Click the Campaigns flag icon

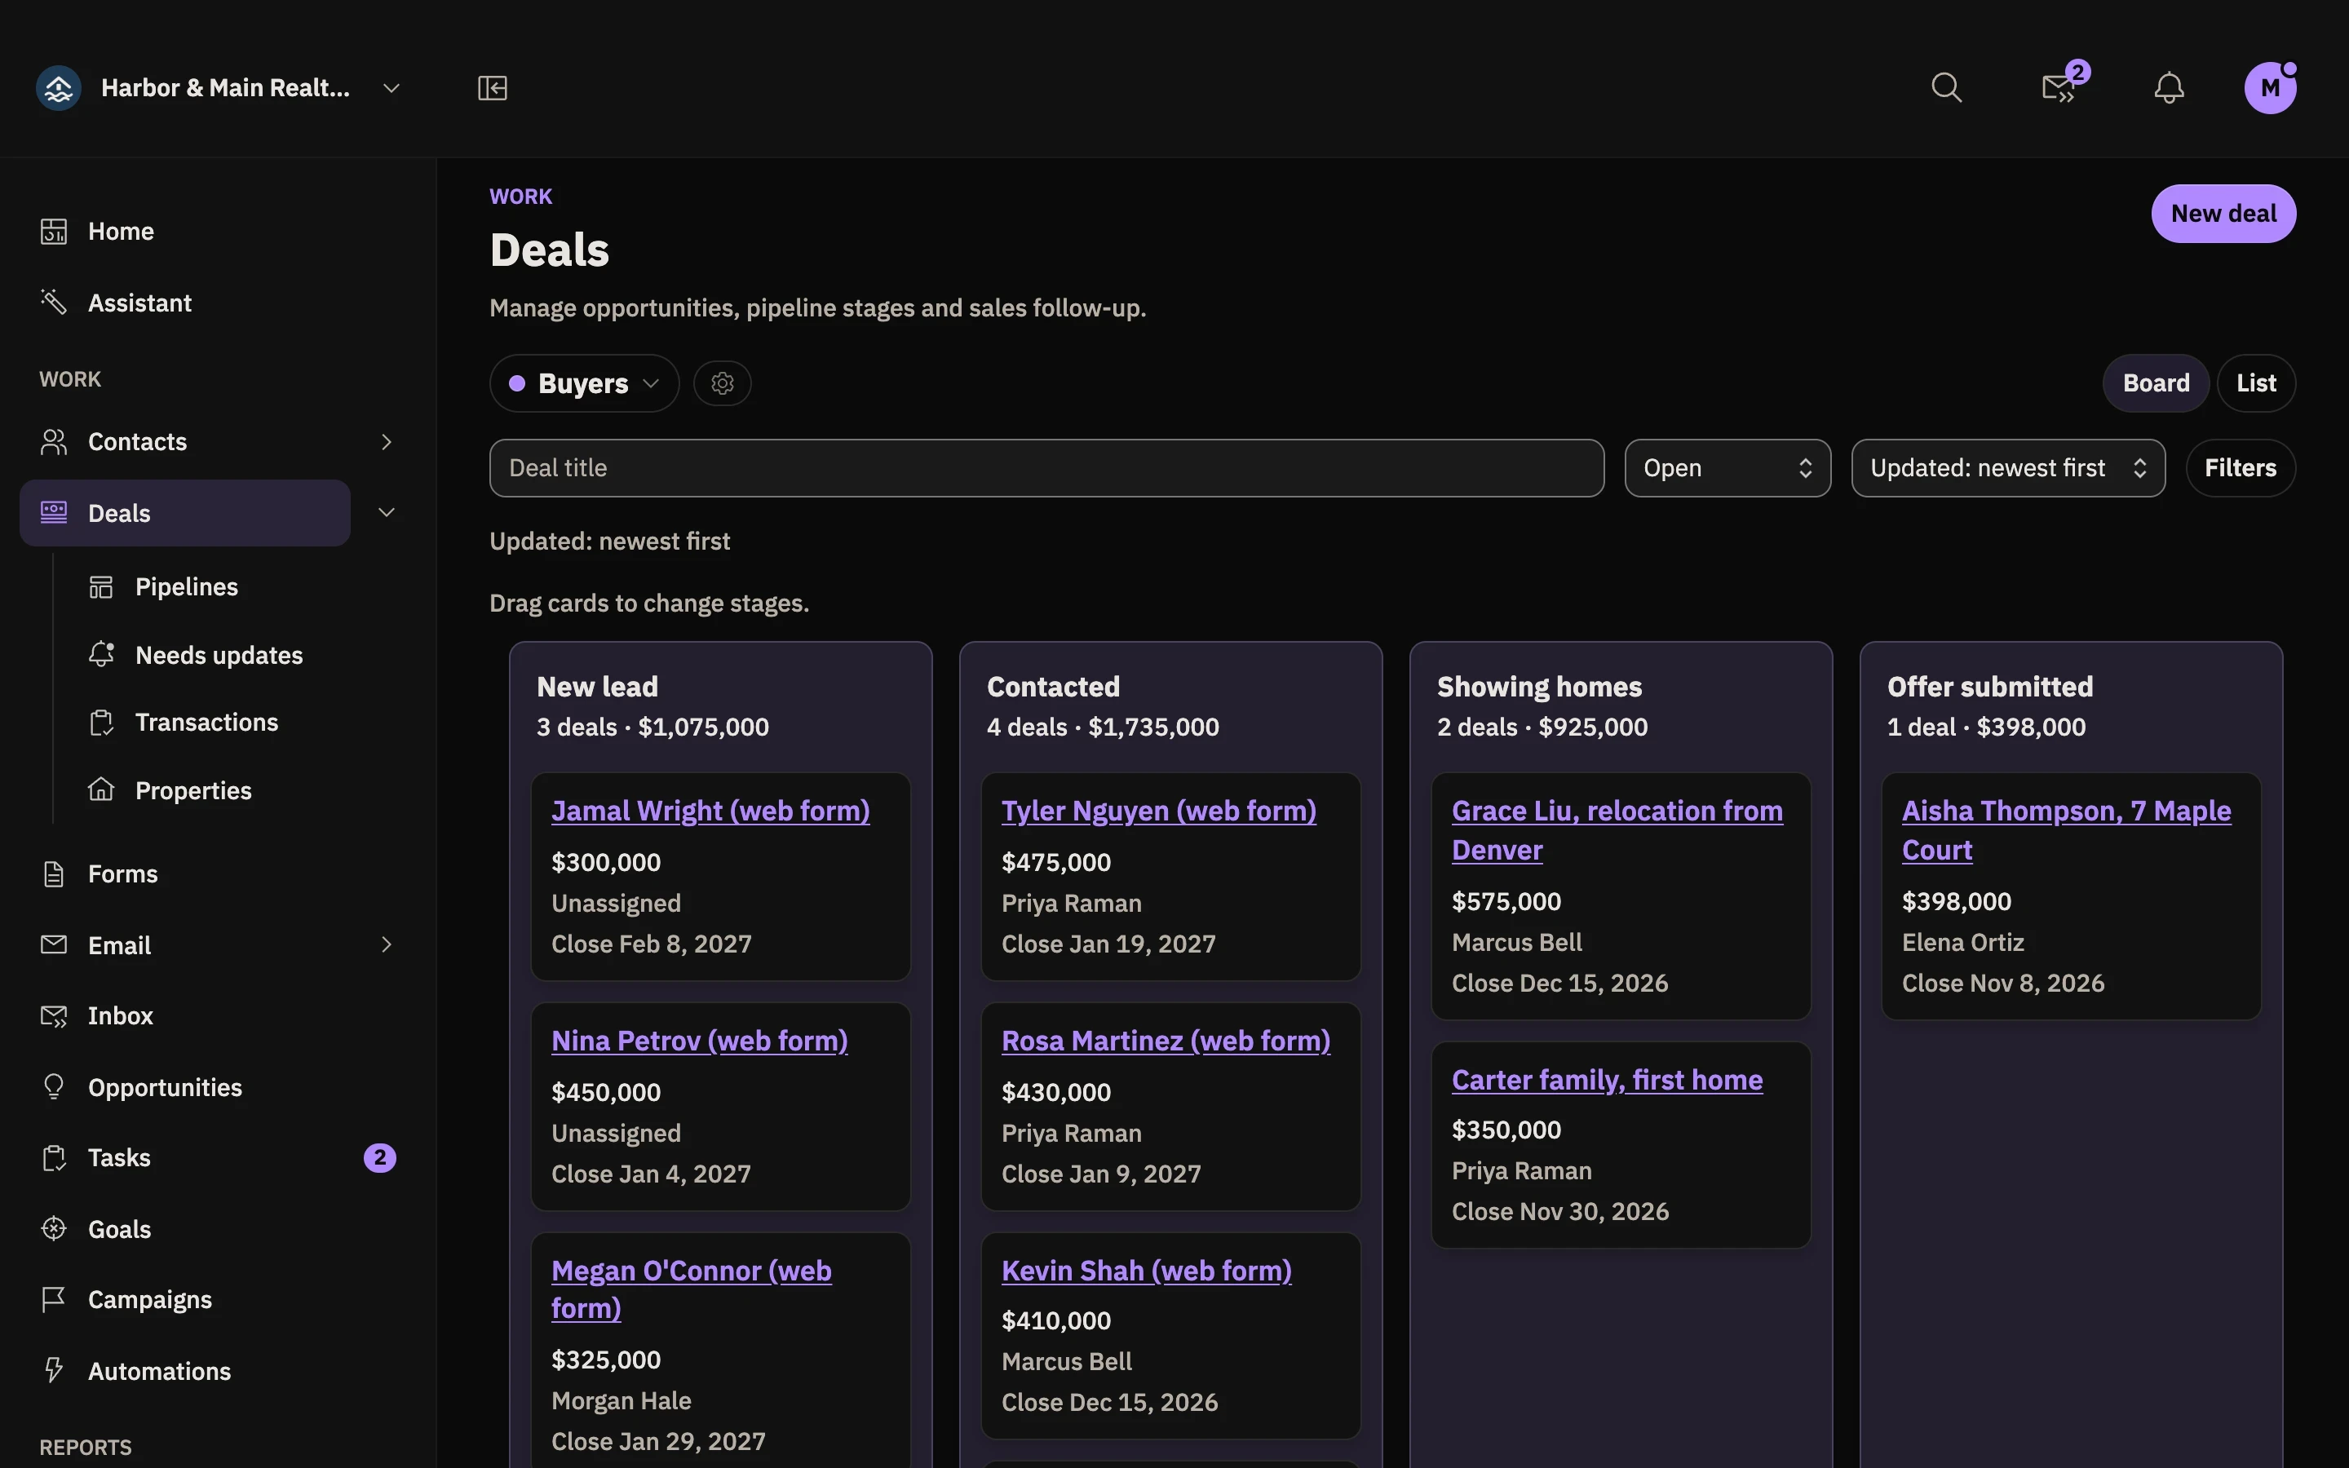[x=53, y=1299]
